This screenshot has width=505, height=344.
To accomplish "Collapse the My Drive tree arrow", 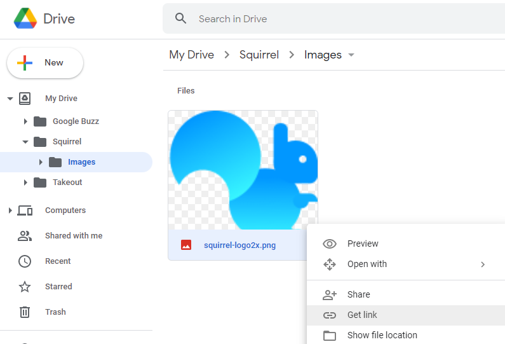I will (x=10, y=99).
